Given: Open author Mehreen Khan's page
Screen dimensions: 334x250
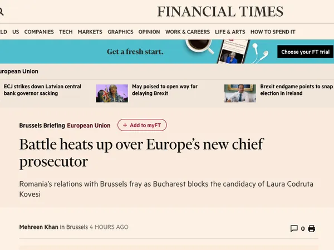Looking at the screenshot, I should [38, 227].
